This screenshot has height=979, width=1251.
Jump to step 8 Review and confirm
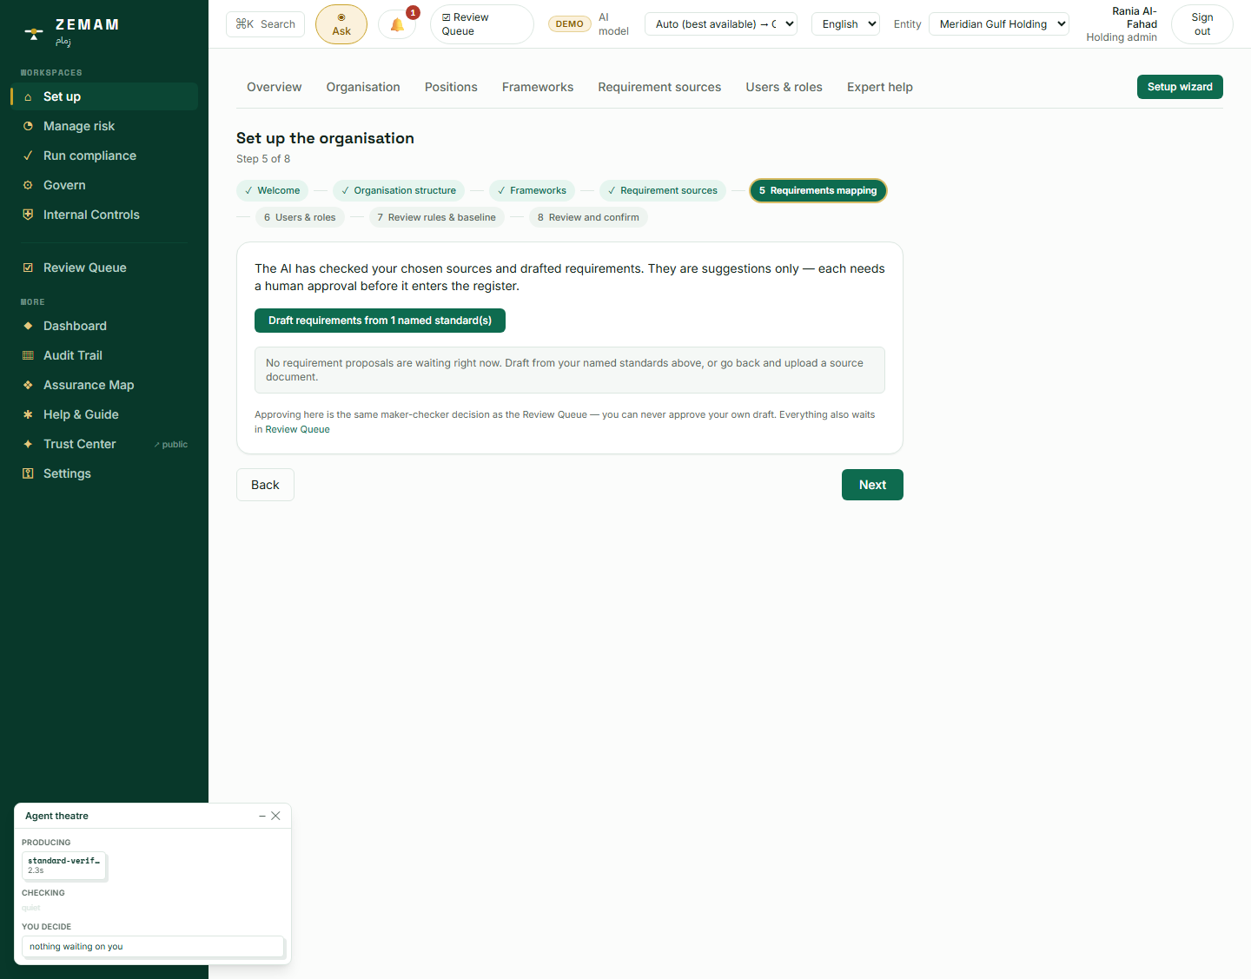(588, 217)
